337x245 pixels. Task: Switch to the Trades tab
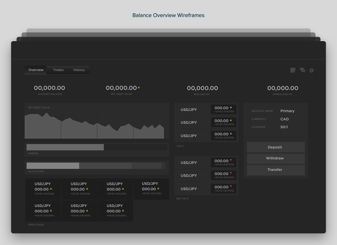point(58,70)
